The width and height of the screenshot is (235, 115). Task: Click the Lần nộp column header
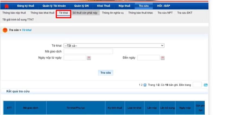(152, 108)
